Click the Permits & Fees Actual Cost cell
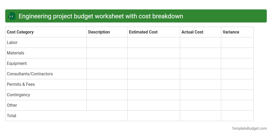272x136 pixels. [201, 84]
